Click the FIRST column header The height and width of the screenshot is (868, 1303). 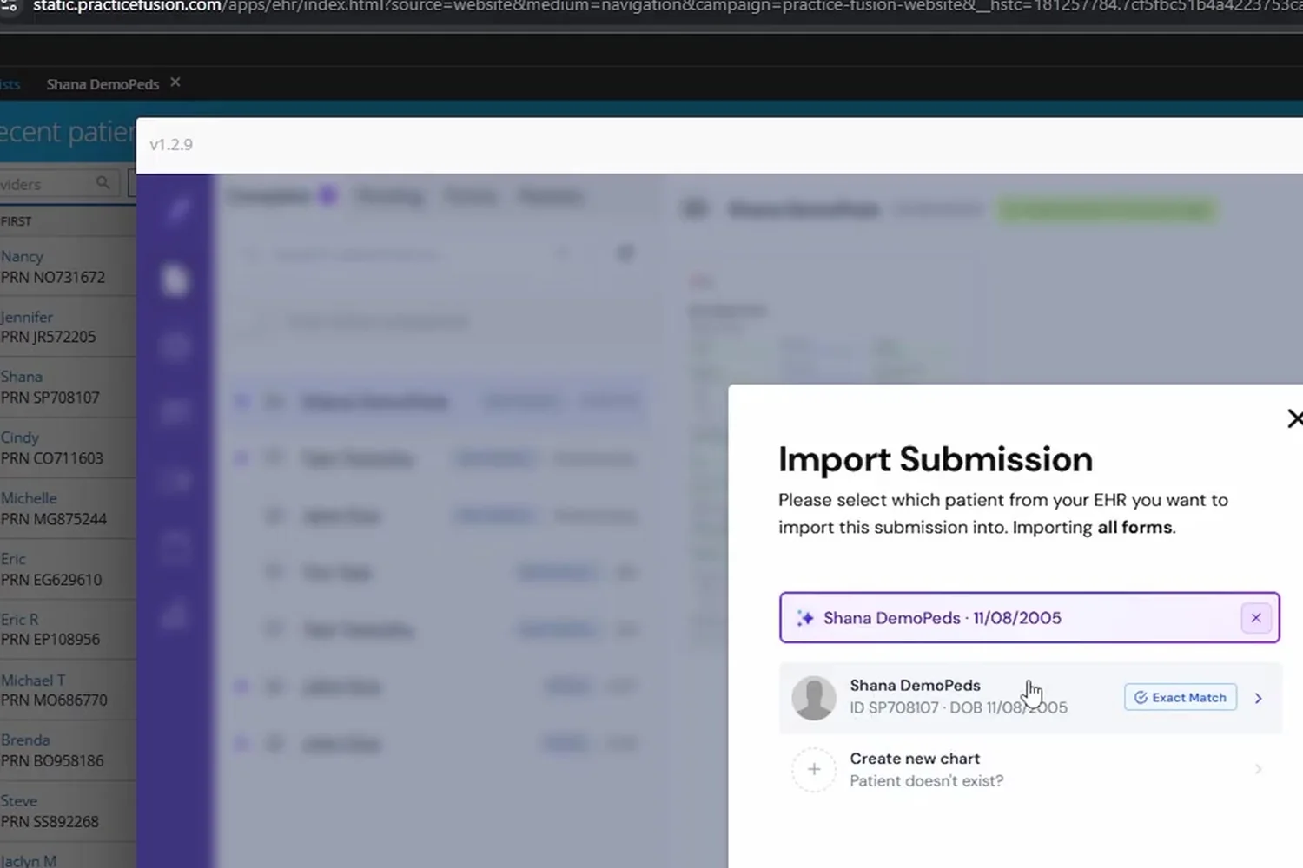[x=17, y=221]
